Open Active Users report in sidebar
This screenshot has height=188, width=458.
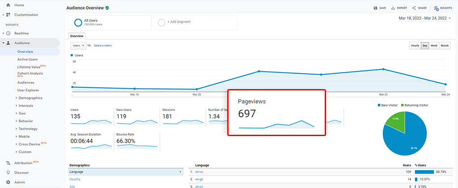pos(27,59)
